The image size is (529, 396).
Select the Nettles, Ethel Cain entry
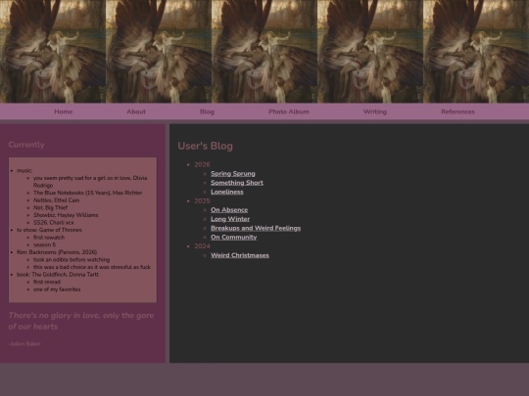[x=57, y=200]
